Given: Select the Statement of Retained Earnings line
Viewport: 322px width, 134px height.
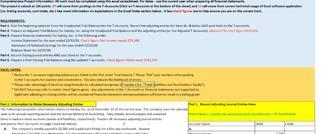Looking at the screenshot, I should click(54, 45).
